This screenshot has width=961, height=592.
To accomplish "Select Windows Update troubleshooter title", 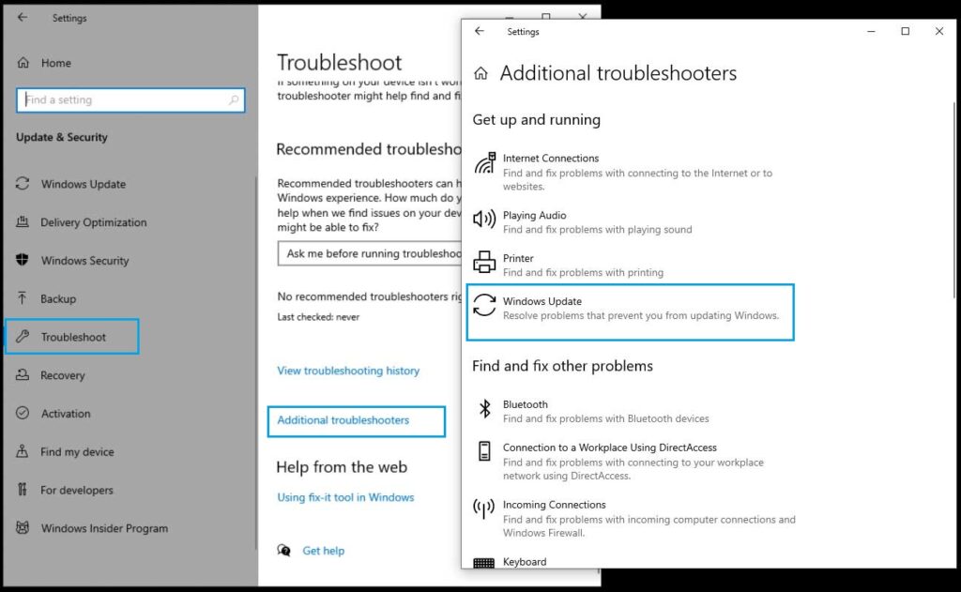I will click(x=542, y=301).
